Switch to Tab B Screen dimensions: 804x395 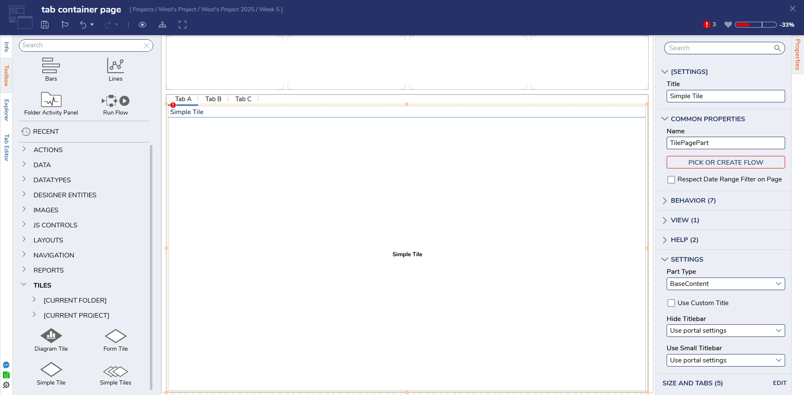(213, 99)
